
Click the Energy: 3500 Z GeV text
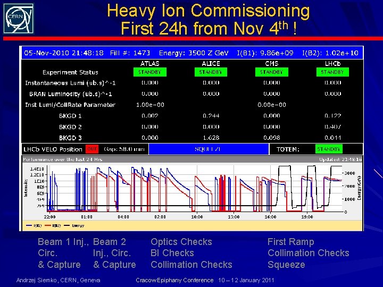194,53
